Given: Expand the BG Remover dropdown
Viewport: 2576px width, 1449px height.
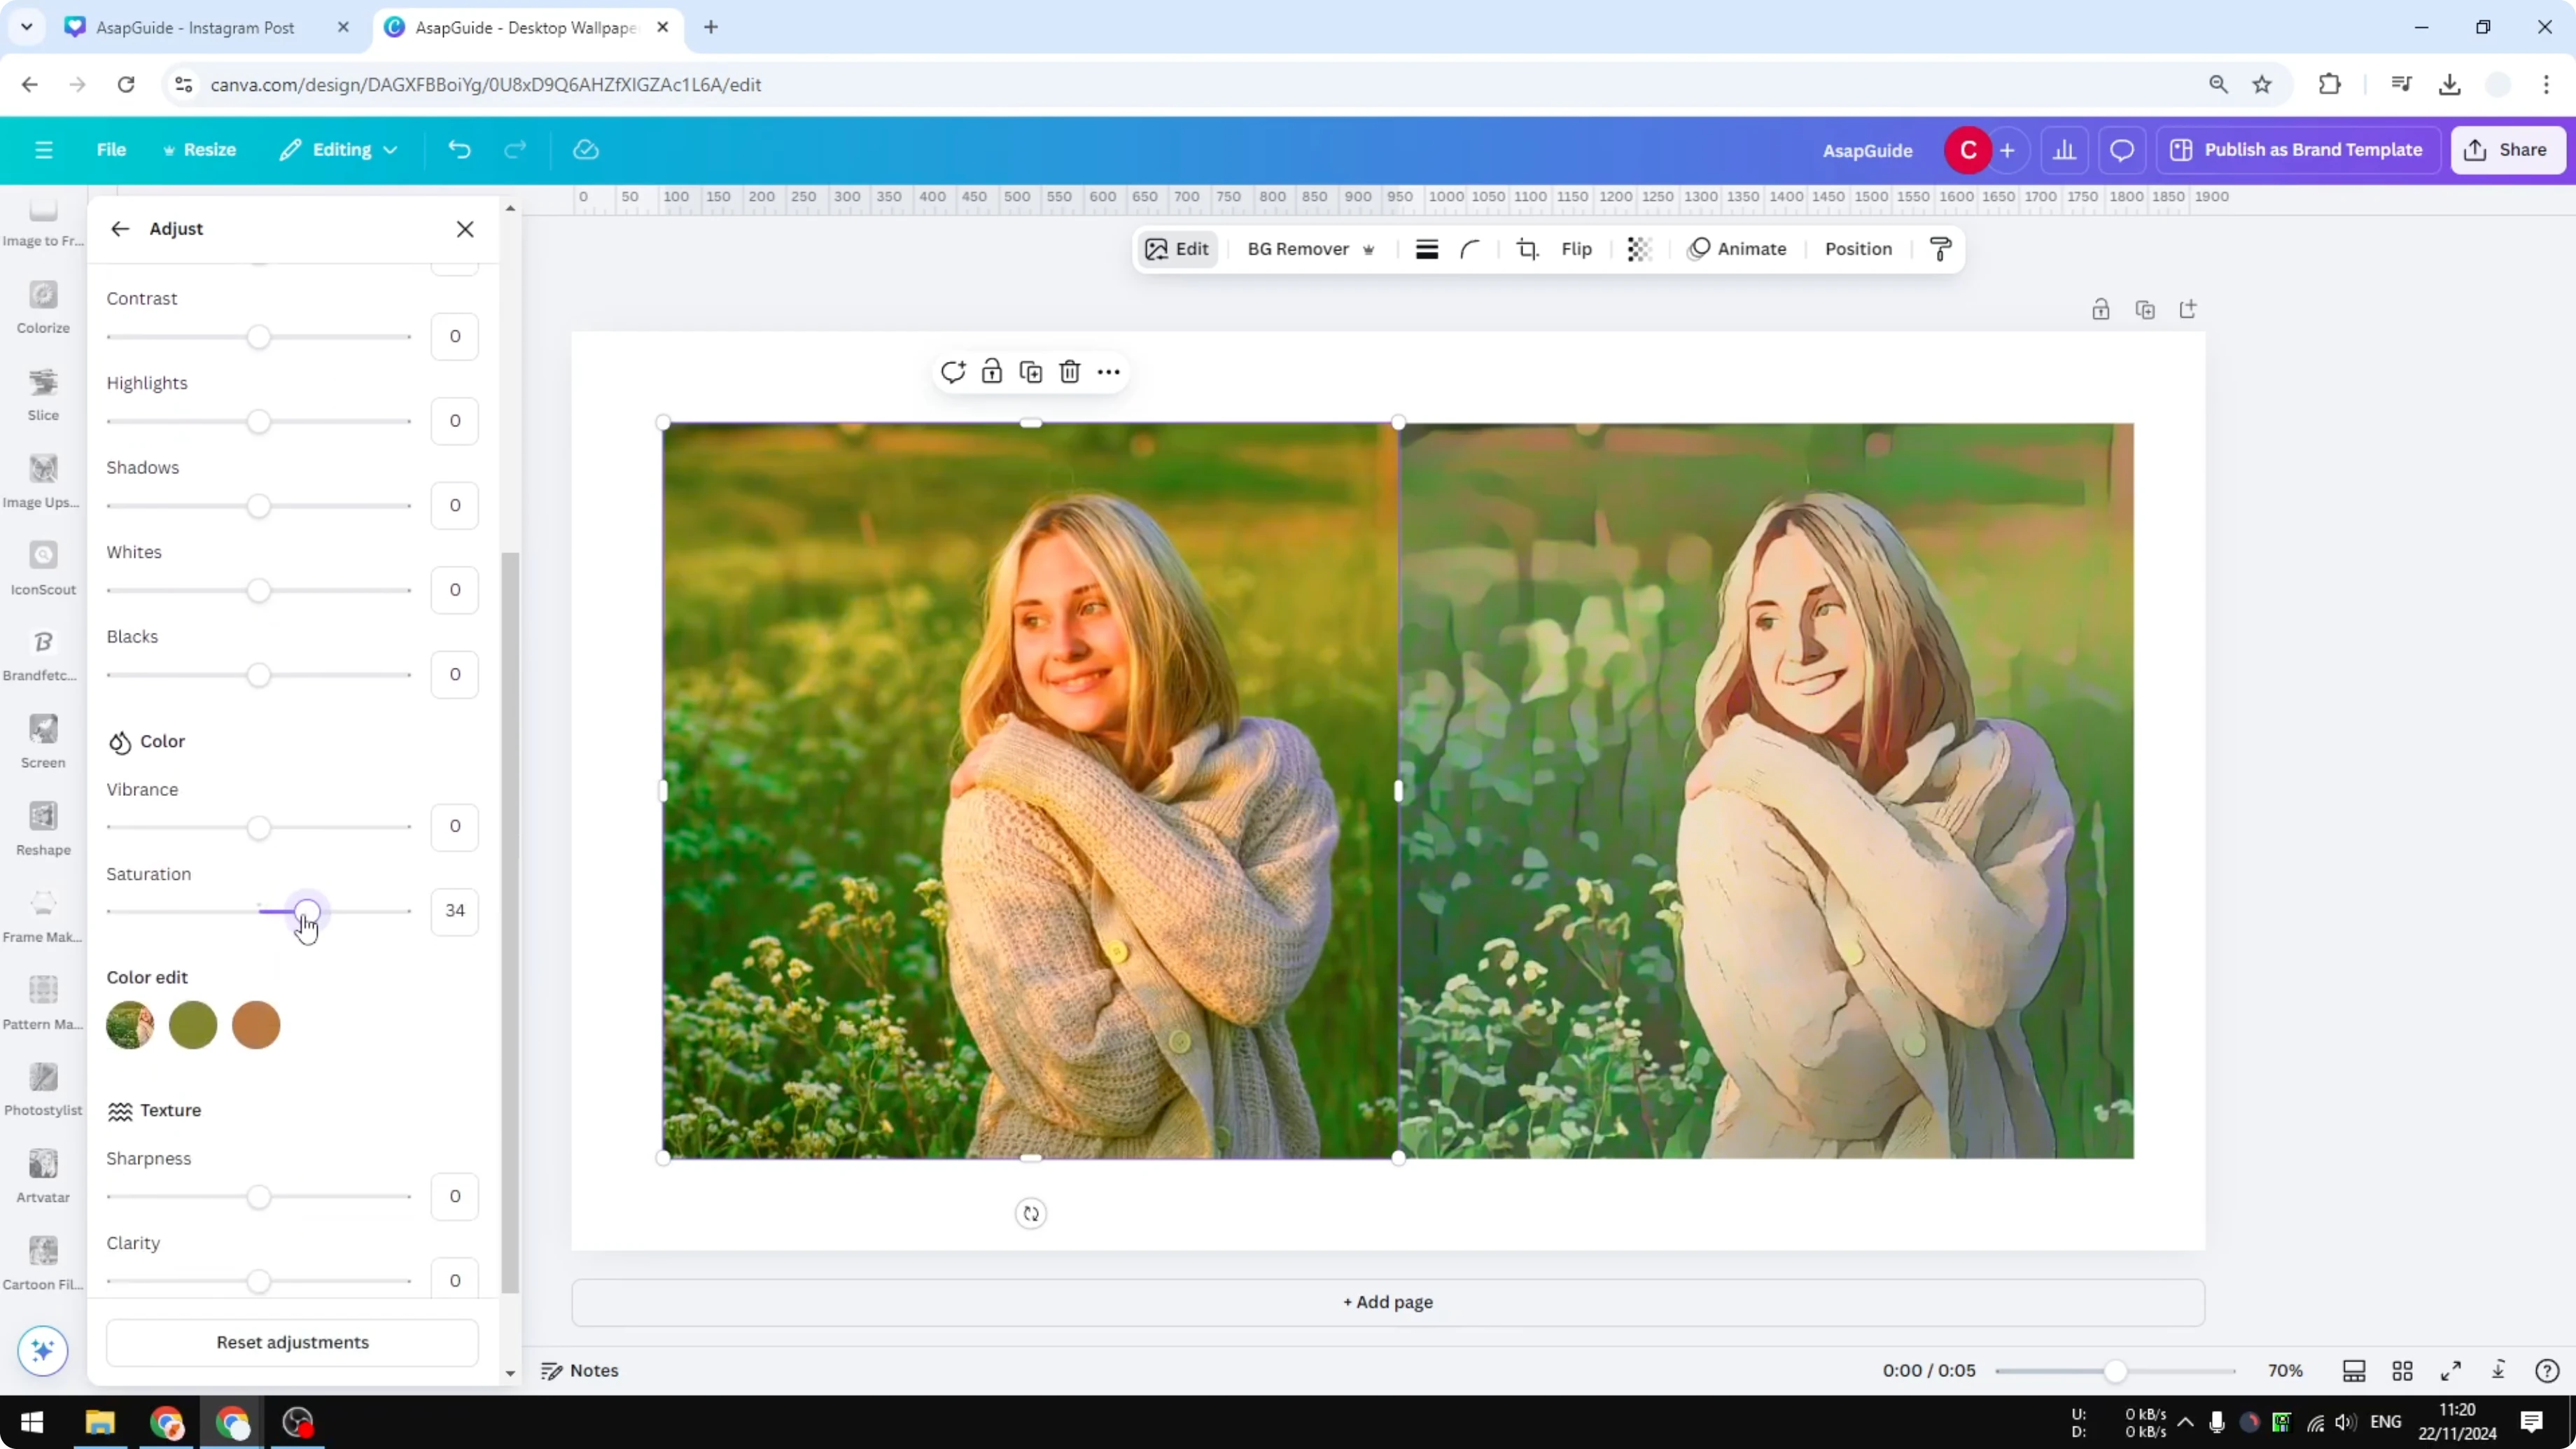Looking at the screenshot, I should pyautogui.click(x=1369, y=249).
